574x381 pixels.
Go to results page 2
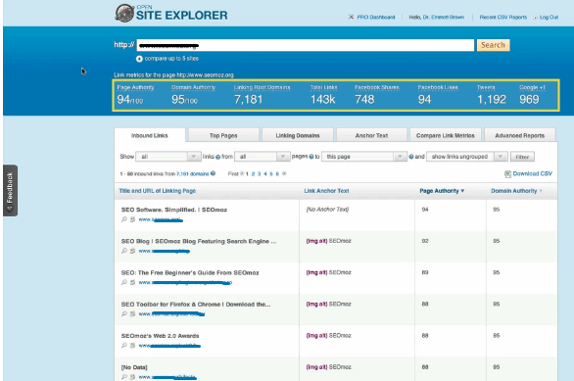[253, 173]
